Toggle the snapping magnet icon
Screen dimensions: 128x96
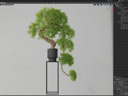(54, 3)
